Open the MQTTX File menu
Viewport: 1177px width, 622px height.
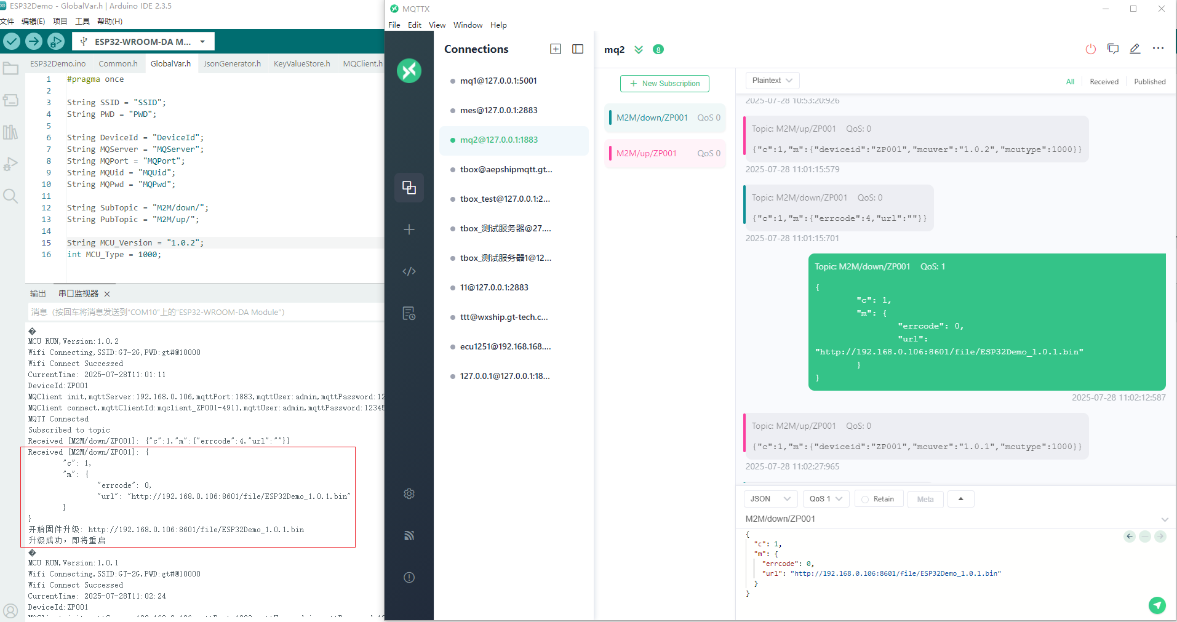[x=394, y=25]
